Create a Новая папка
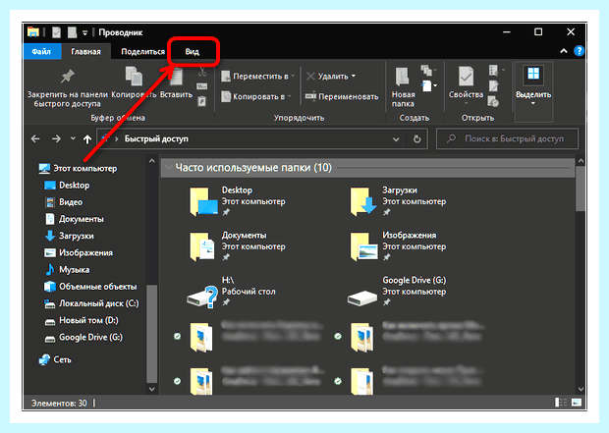 coord(403,87)
